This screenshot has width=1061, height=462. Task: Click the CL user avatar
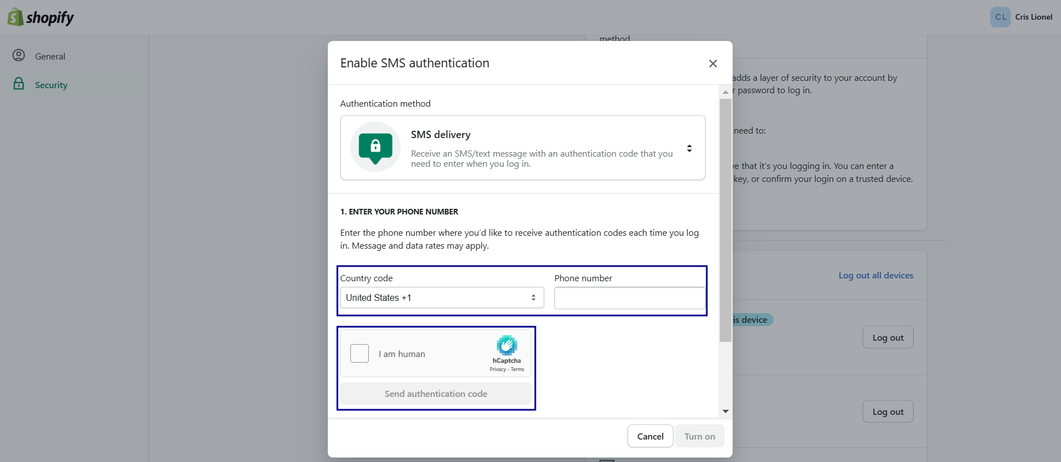(1000, 17)
